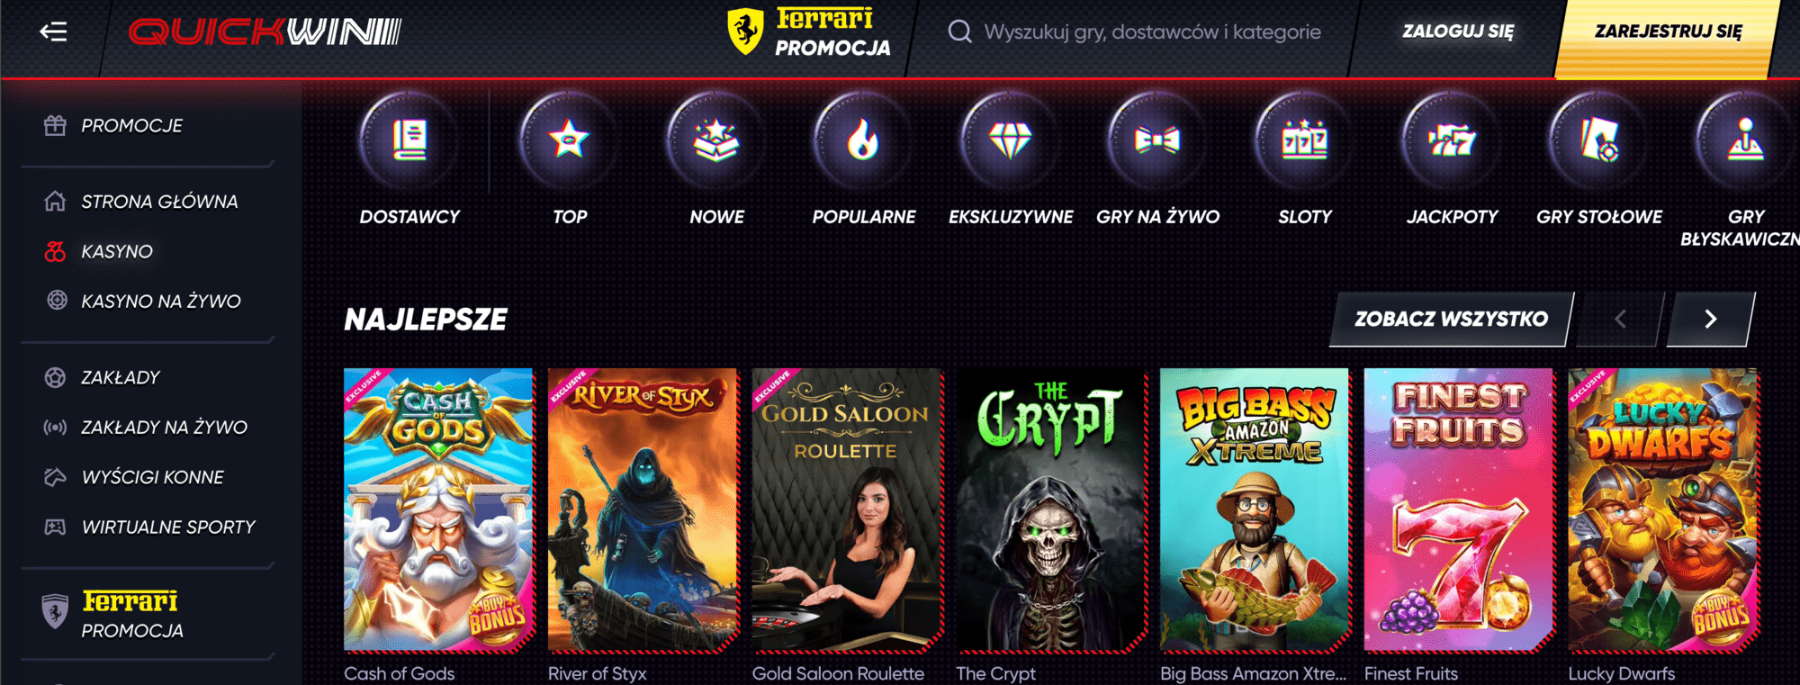Open the Nowe new games icon
Viewport: 1800px width, 685px height.
click(x=716, y=140)
